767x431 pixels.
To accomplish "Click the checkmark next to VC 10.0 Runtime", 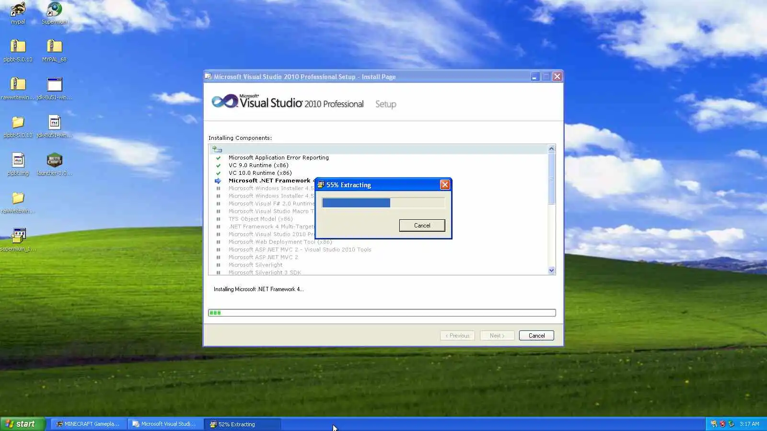I will click(218, 173).
